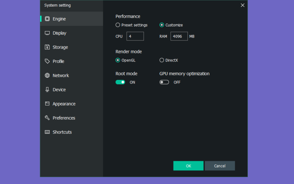Click the Render mode heading text
294x184 pixels.
(x=129, y=52)
